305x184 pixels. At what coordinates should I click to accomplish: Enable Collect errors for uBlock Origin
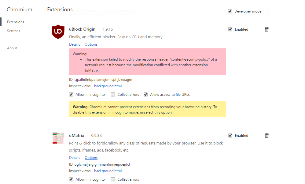113,94
